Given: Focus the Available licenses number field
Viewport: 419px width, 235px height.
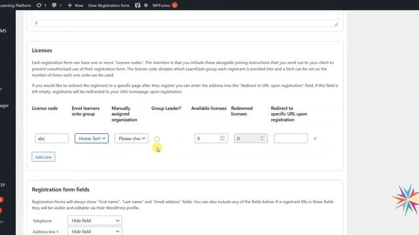Looking at the screenshot, I should 211,138.
